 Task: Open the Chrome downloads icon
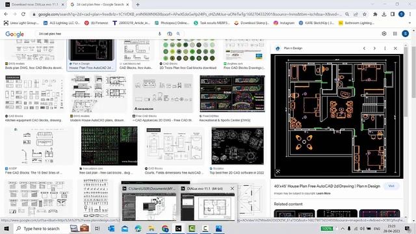tap(384, 14)
